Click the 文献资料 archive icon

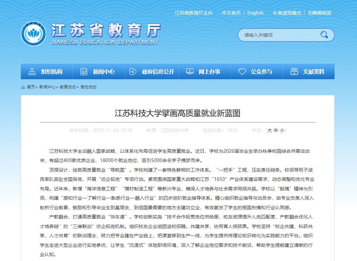(294, 72)
